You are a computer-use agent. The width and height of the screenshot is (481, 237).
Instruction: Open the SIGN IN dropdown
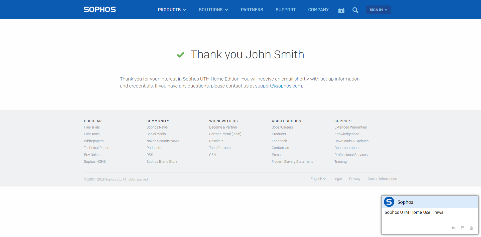point(378,10)
